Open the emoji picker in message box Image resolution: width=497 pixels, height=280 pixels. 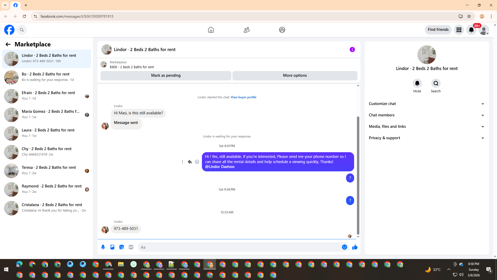point(344,247)
